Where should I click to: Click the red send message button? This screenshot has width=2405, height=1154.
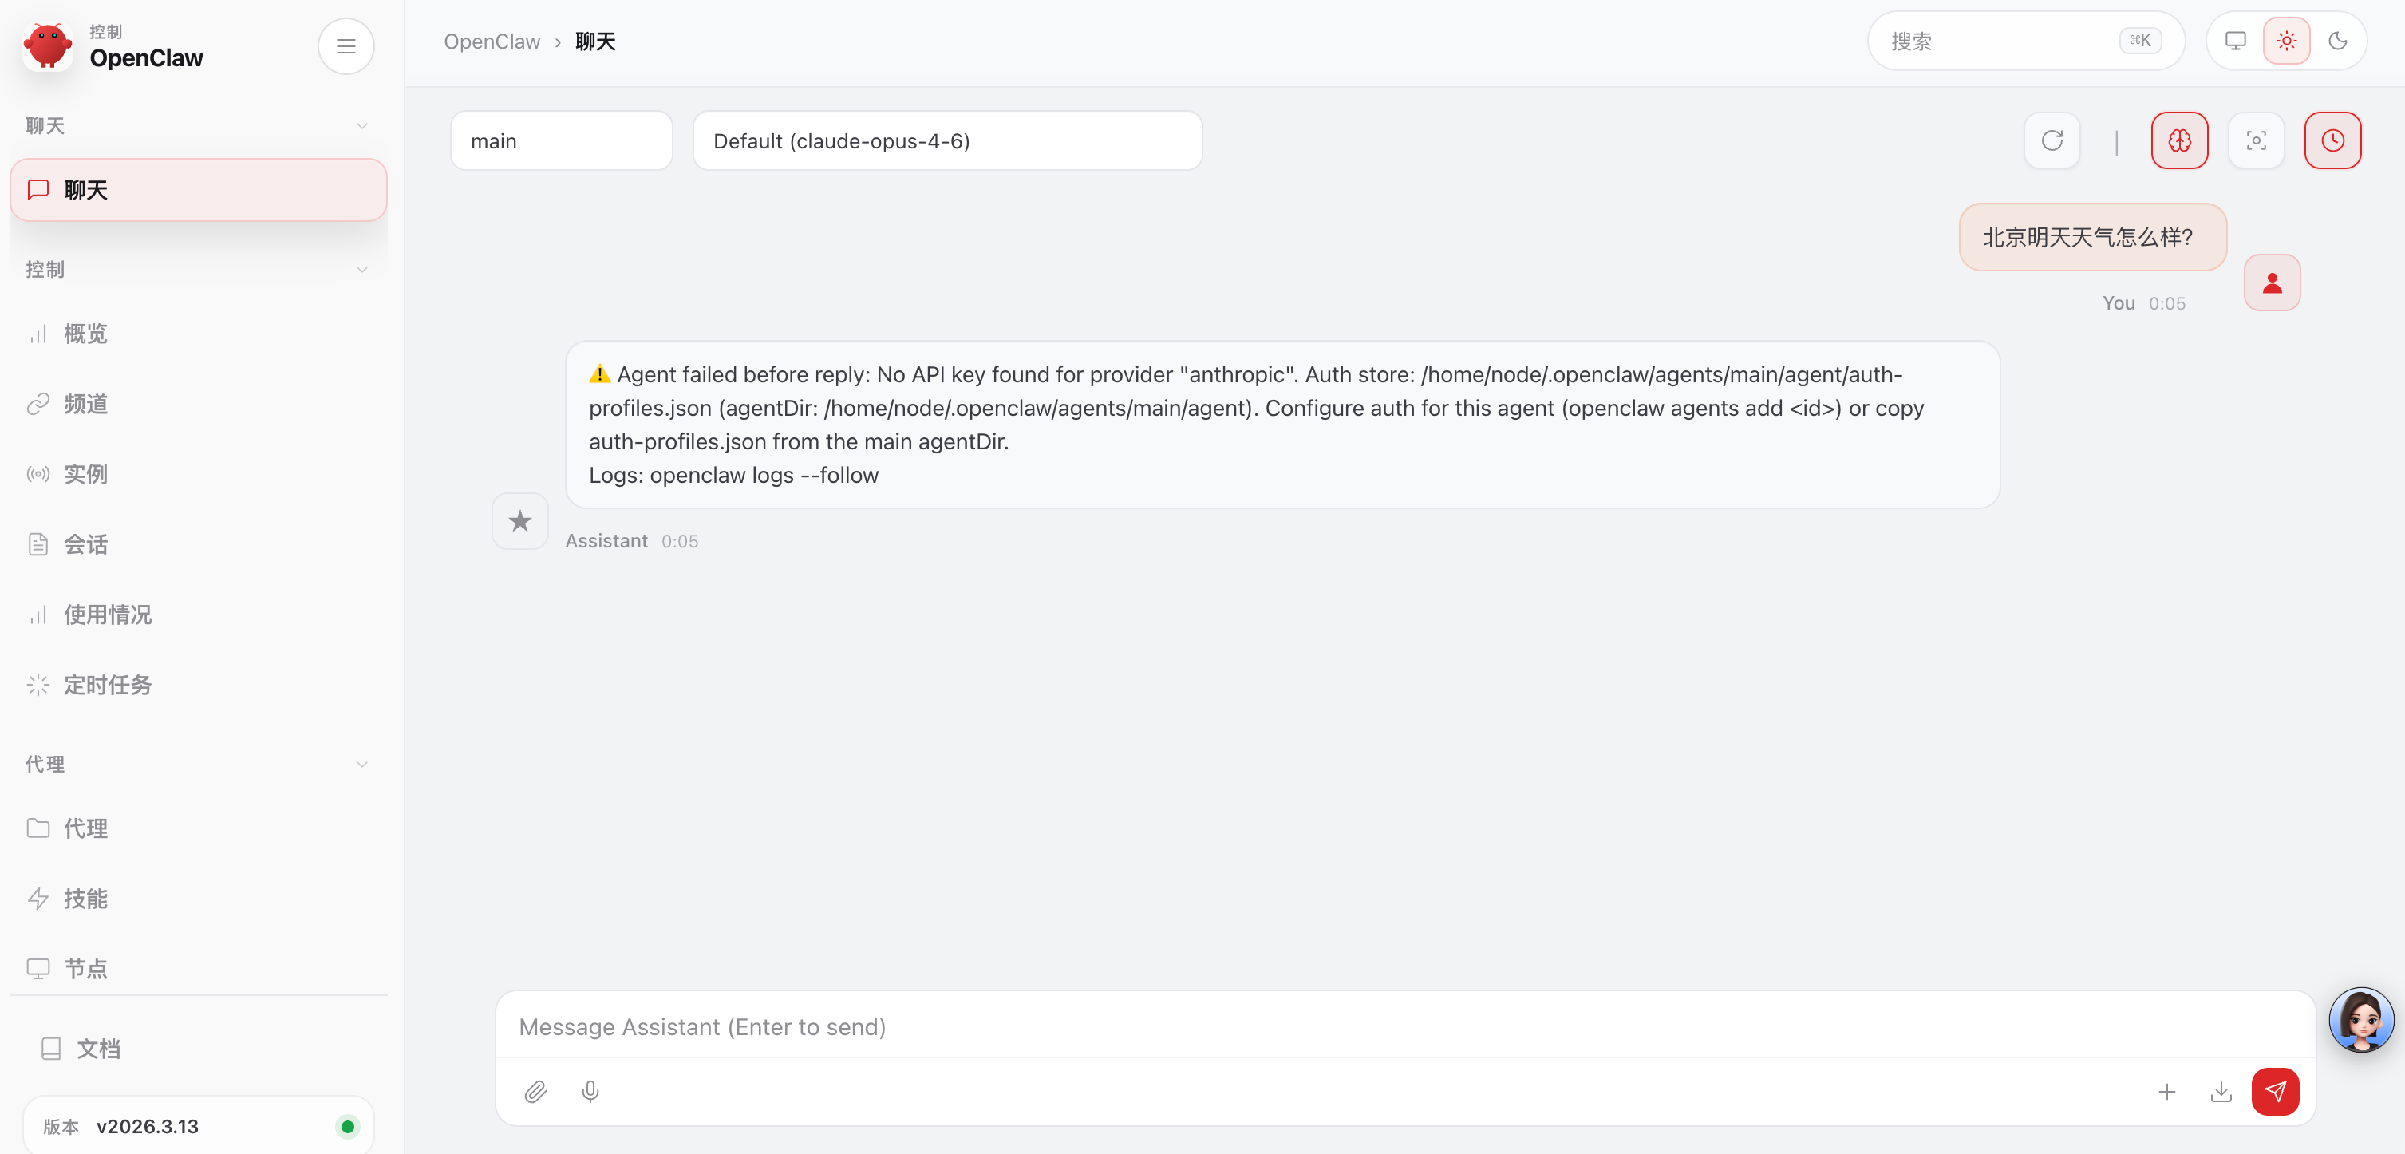point(2274,1092)
